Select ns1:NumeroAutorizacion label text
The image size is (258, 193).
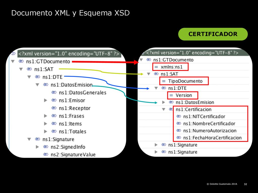210,131
